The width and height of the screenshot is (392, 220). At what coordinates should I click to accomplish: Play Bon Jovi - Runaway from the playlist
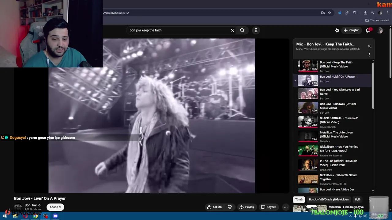[332, 108]
